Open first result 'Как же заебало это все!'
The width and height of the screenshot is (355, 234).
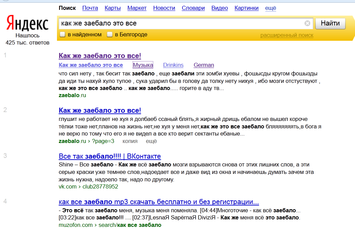click(x=100, y=56)
